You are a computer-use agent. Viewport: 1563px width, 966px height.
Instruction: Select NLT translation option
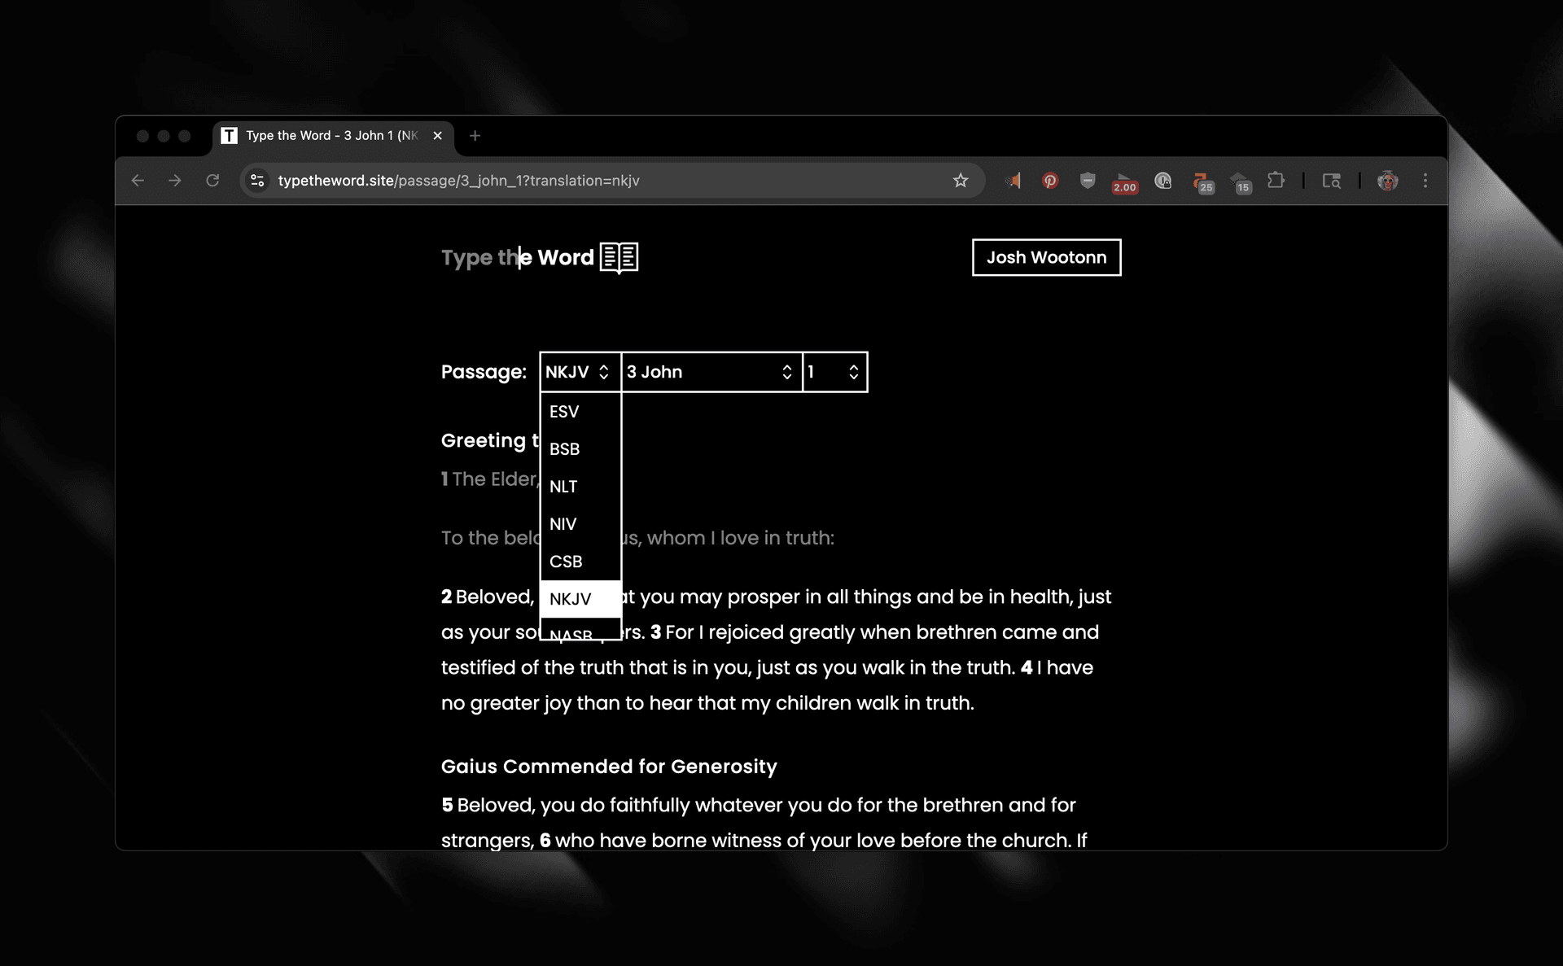(x=580, y=487)
